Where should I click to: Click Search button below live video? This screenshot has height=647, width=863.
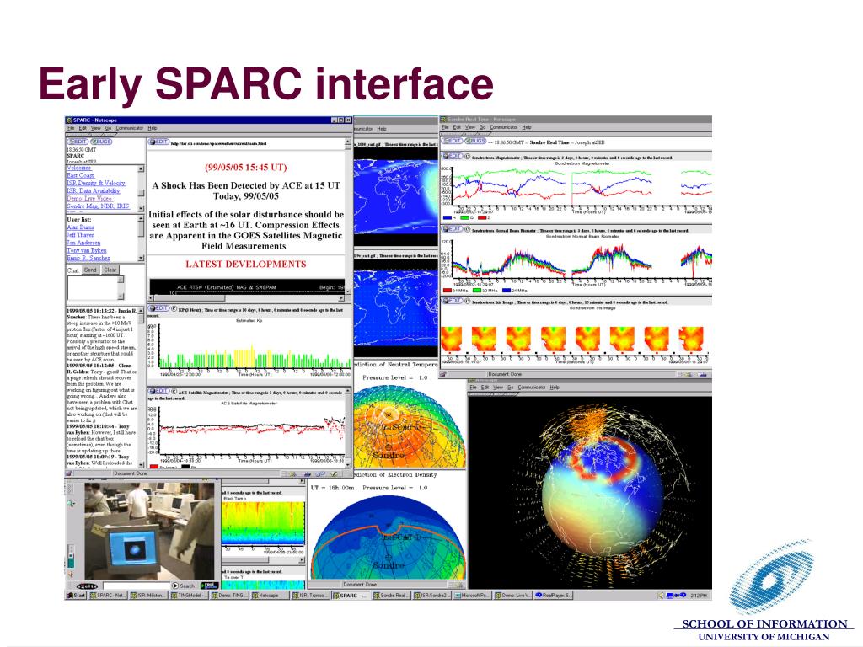(x=184, y=586)
